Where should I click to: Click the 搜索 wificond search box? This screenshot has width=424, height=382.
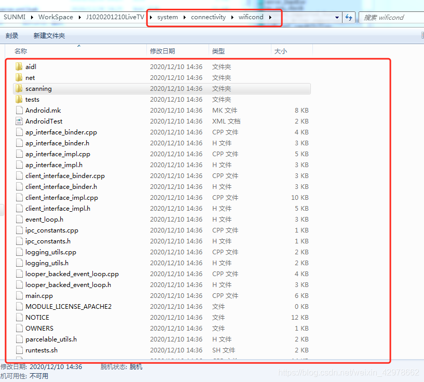[x=391, y=18]
